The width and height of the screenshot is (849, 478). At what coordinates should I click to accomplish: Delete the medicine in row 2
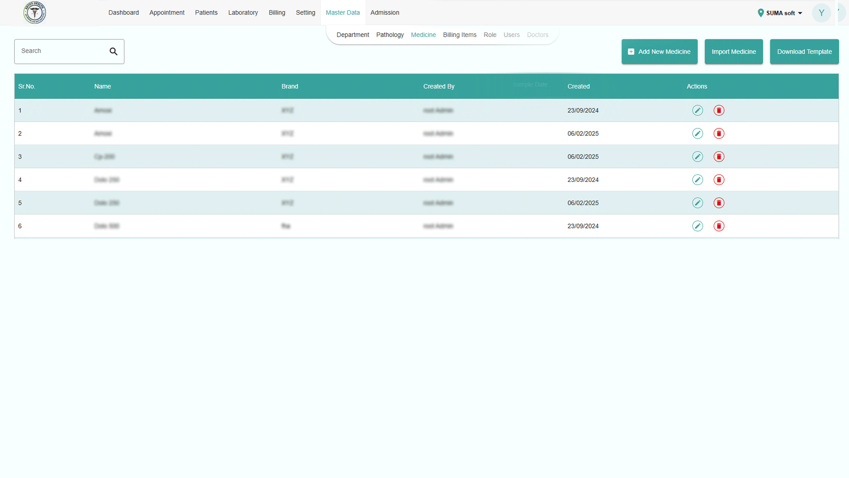(x=719, y=134)
